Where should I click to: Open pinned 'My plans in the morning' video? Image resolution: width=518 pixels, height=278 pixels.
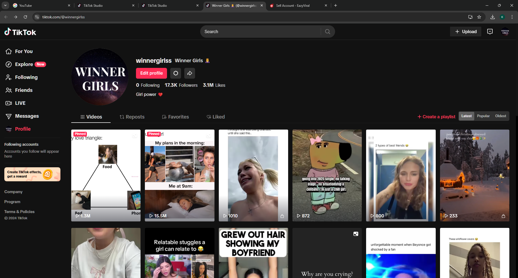tap(180, 175)
